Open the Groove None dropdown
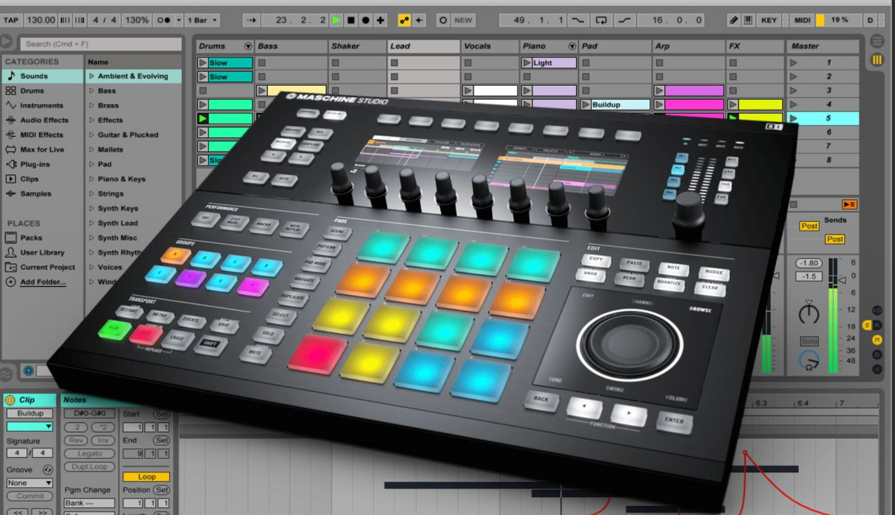This screenshot has height=515, width=895. pos(29,483)
